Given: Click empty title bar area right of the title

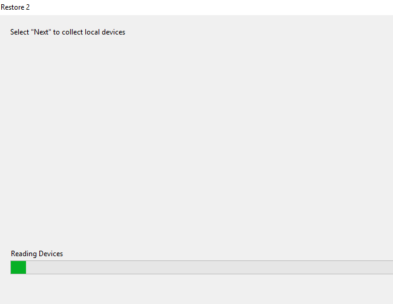Looking at the screenshot, I should tap(212, 7).
